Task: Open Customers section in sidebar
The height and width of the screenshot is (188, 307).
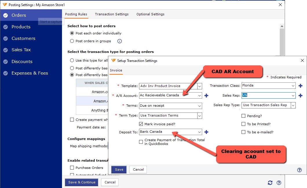Action: coord(31,38)
